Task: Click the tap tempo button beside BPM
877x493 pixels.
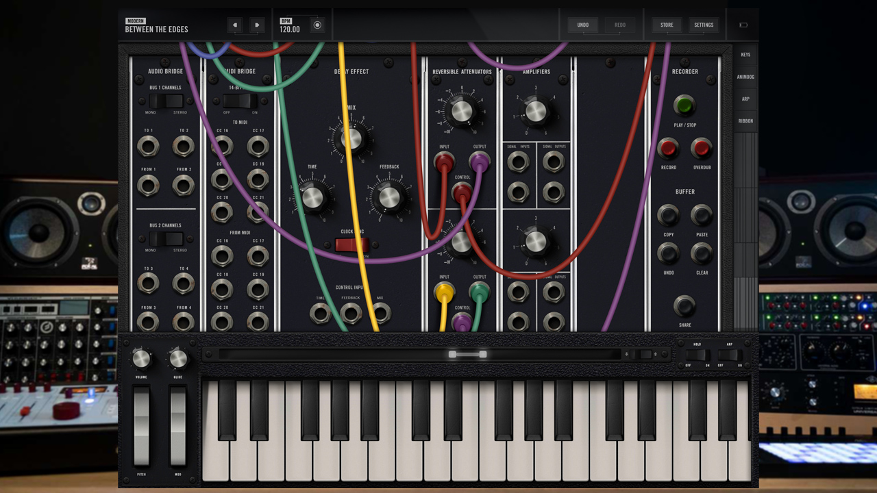Action: pyautogui.click(x=317, y=25)
